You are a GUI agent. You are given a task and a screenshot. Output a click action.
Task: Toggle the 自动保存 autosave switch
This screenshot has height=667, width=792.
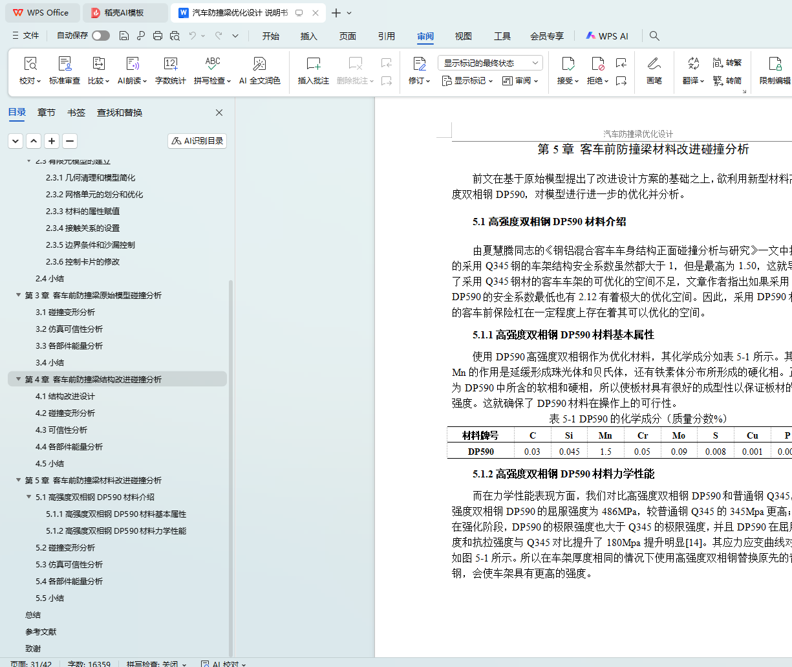[100, 36]
